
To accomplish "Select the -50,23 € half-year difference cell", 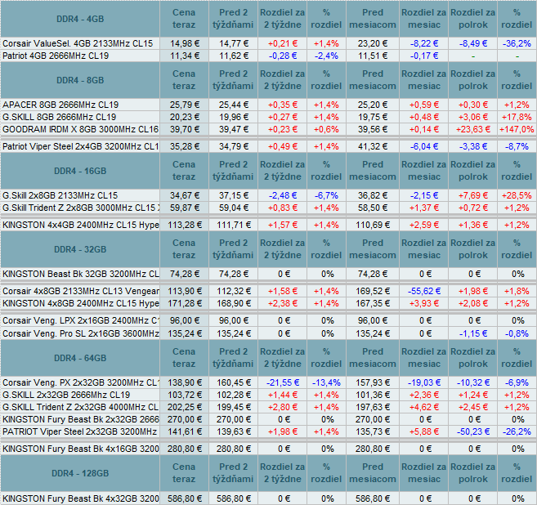I will 473,431.
